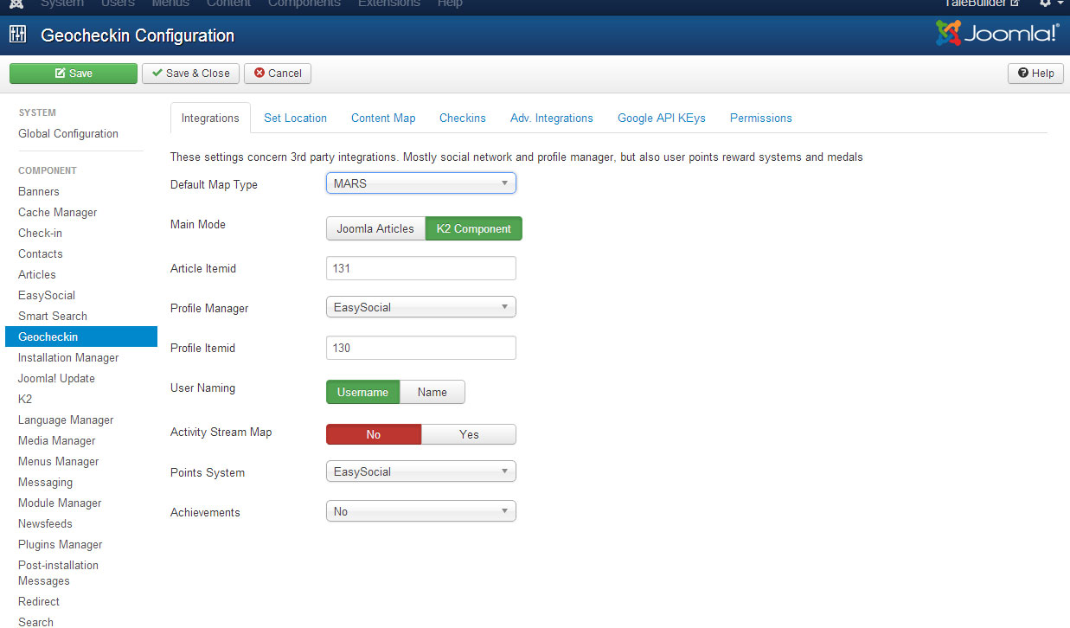Image resolution: width=1070 pixels, height=628 pixels.
Task: Click the Save & Close button
Action: point(191,74)
